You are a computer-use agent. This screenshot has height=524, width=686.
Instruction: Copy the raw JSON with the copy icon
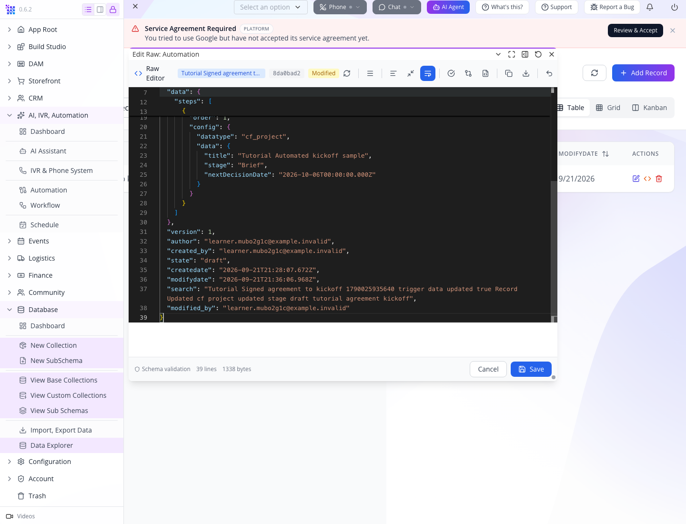point(509,73)
